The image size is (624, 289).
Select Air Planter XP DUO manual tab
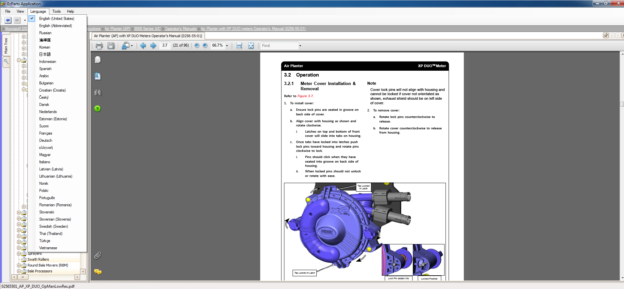click(x=148, y=36)
